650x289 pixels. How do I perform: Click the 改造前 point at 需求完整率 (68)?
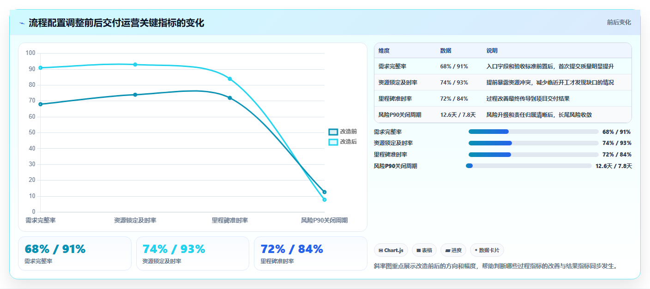pyautogui.click(x=41, y=104)
